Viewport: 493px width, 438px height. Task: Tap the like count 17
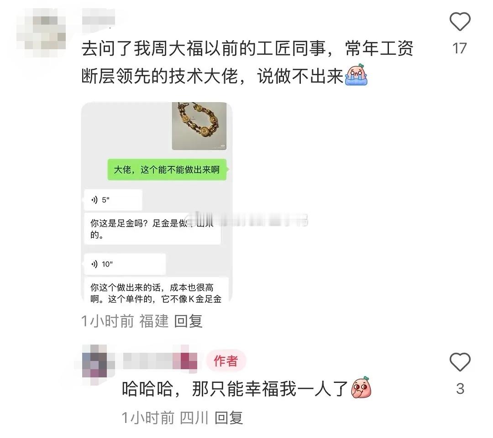point(459,48)
